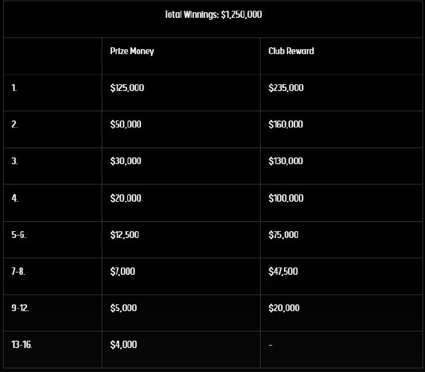The width and height of the screenshot is (425, 372).
Task: Select the 13-16. placement row label
Action: point(22,345)
